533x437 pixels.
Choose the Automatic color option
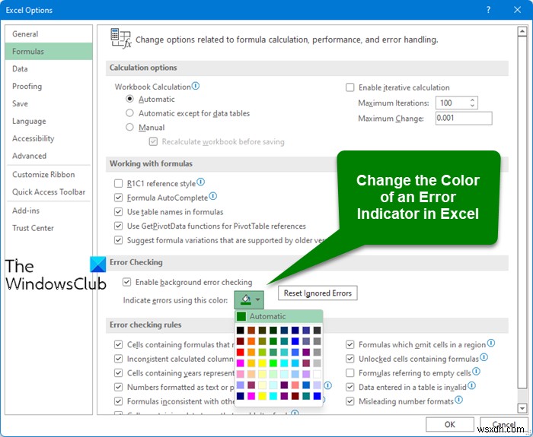(279, 316)
